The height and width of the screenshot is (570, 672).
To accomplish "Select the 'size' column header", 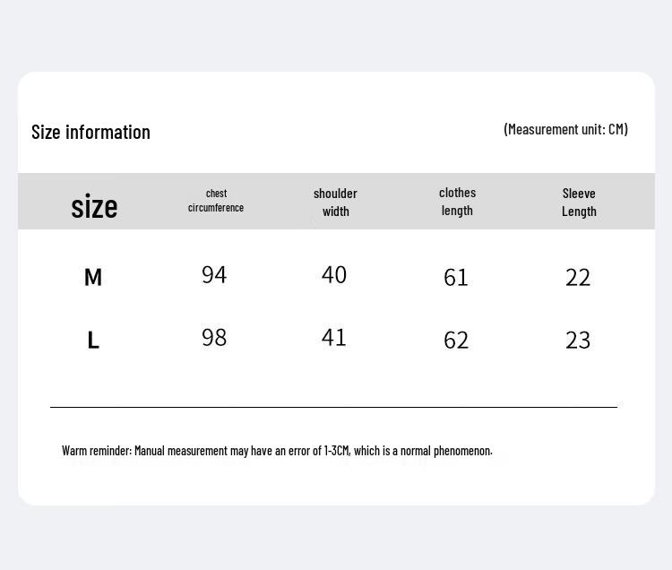I will 94,206.
